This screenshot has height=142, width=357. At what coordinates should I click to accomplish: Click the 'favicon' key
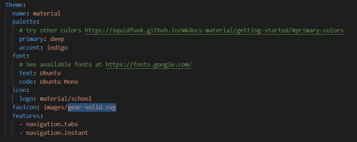tap(24, 107)
